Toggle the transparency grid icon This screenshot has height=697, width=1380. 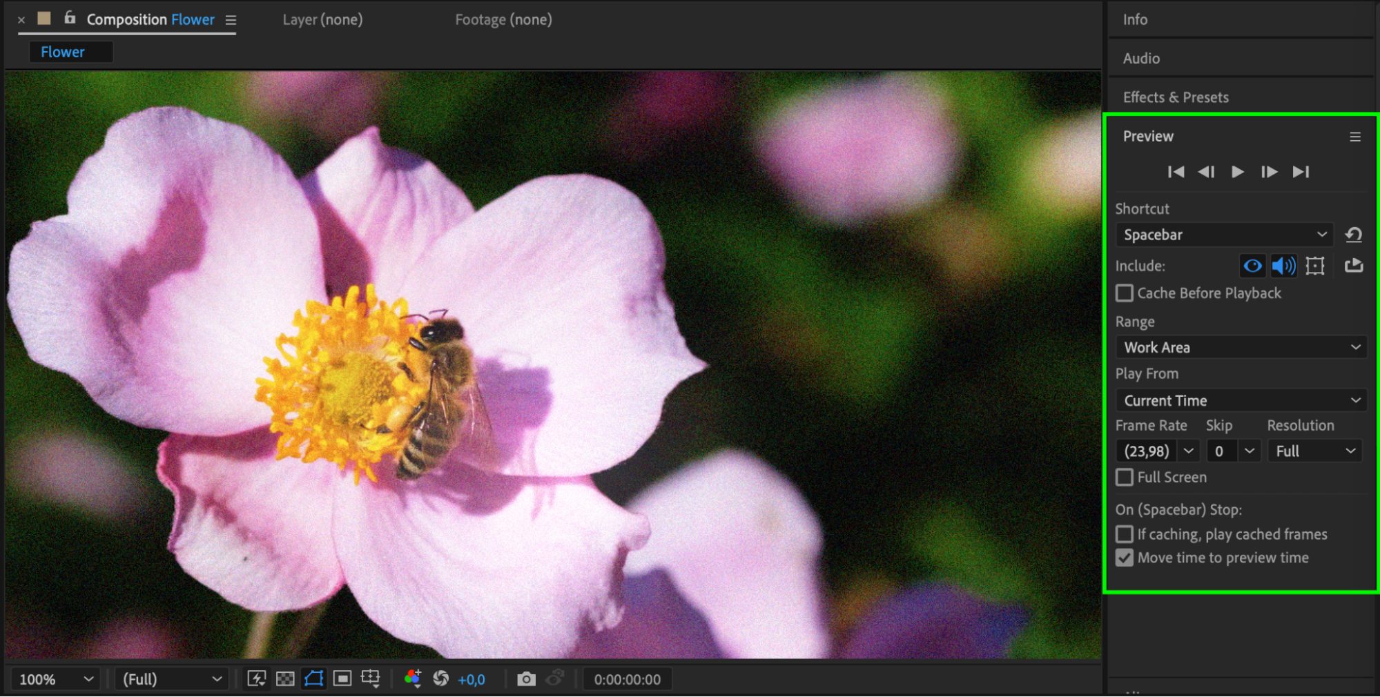tap(285, 679)
